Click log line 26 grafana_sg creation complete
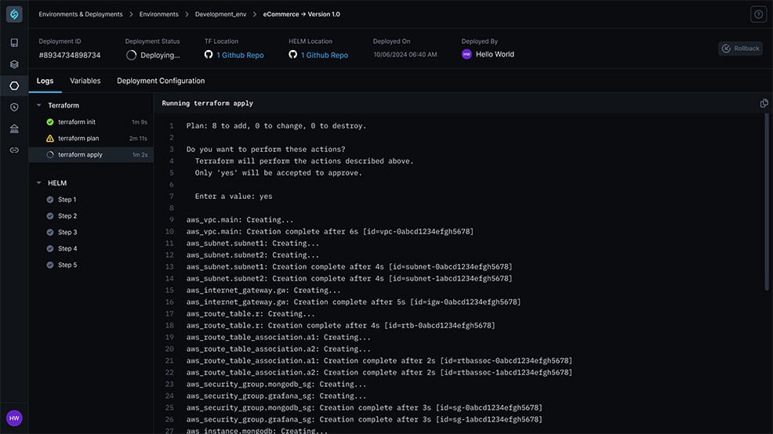The image size is (773, 434). (364, 420)
